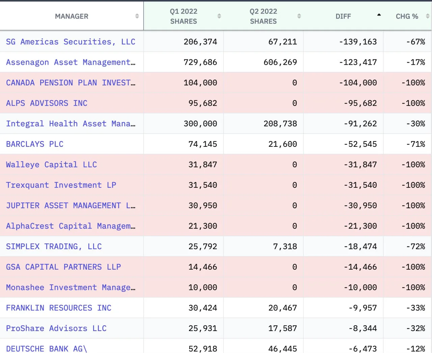Open CANADA PENSION PLAN INVEST… link
This screenshot has height=353, width=432.
(x=71, y=83)
